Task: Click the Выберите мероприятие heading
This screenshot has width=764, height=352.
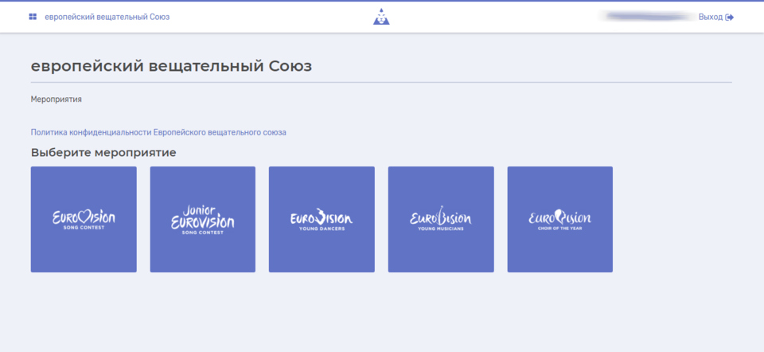Action: click(103, 153)
